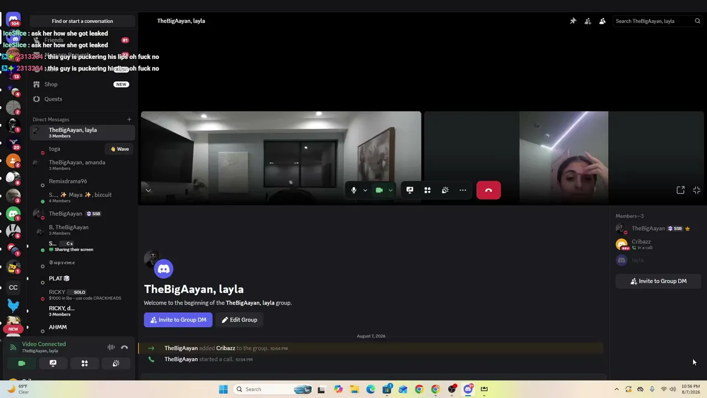
Task: Toggle the member list icon in the header
Action: click(603, 21)
